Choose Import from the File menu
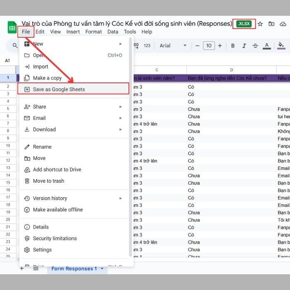The image size is (290, 290). (73, 67)
